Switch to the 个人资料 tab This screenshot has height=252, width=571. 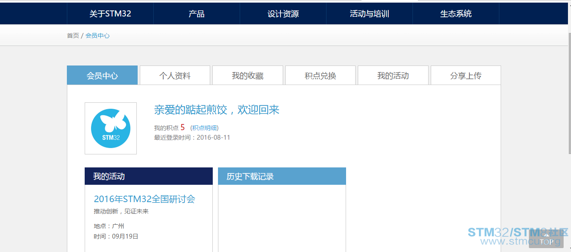tap(175, 75)
